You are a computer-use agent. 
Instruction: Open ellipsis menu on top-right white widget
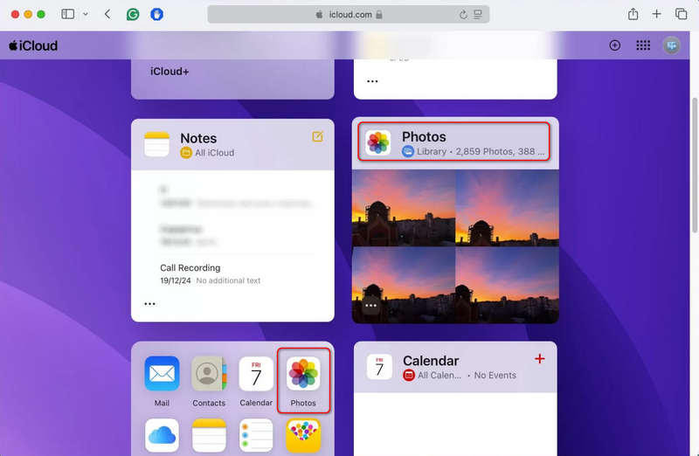[372, 81]
